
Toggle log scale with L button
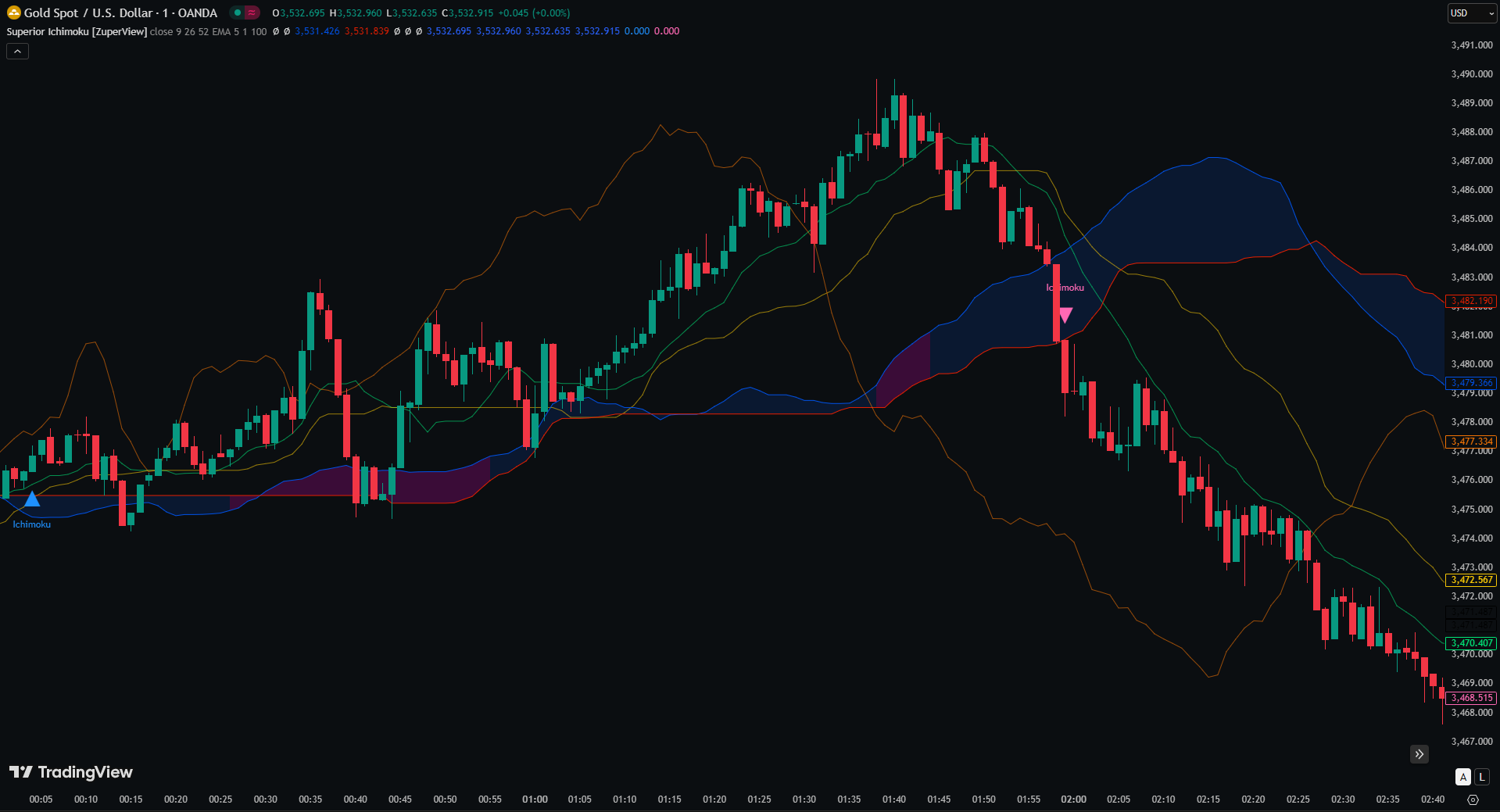(x=1481, y=777)
